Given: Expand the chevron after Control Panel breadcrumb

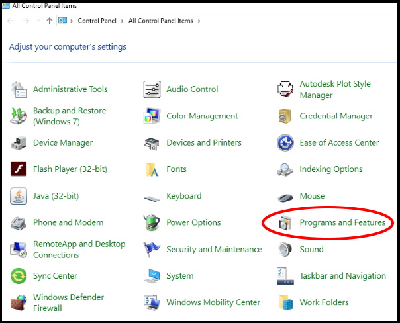Looking at the screenshot, I should (123, 21).
